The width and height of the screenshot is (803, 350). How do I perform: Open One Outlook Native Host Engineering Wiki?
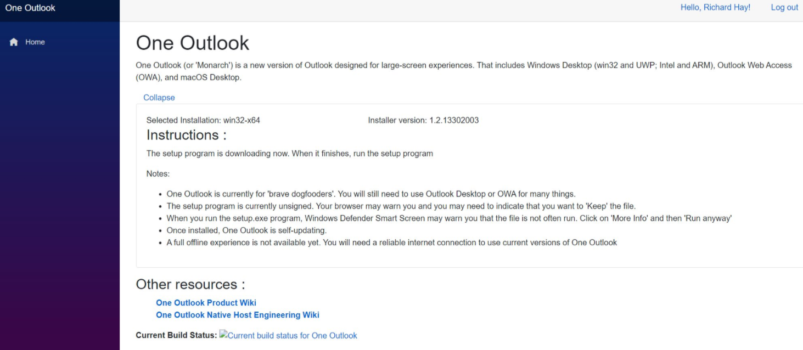click(237, 315)
